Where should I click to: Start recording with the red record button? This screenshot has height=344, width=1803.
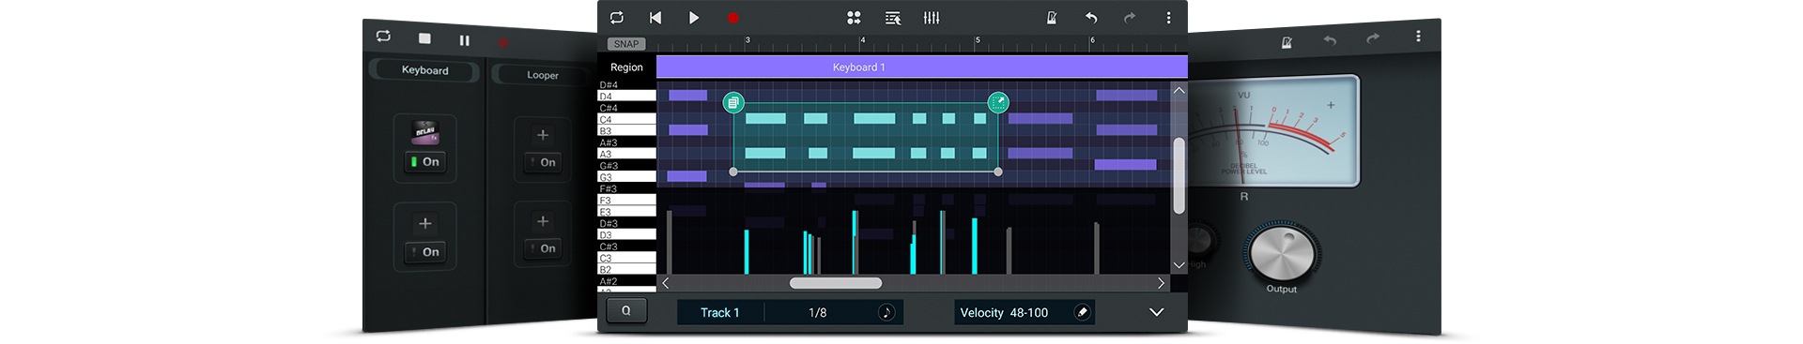click(732, 18)
